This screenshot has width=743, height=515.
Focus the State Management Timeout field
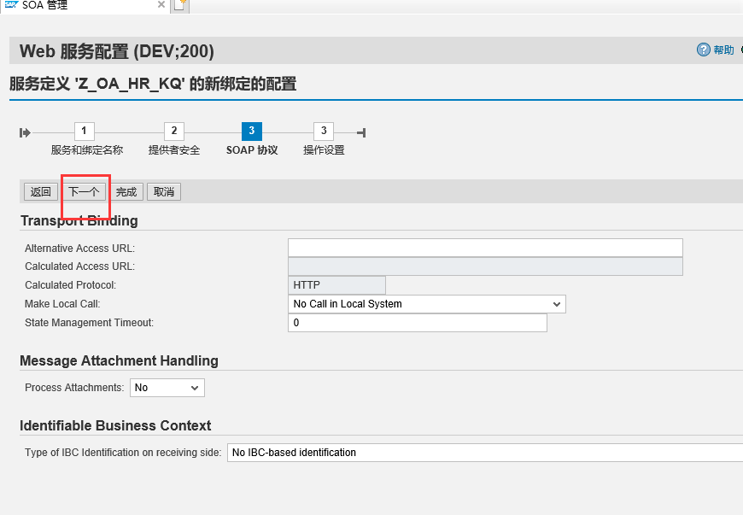(418, 323)
